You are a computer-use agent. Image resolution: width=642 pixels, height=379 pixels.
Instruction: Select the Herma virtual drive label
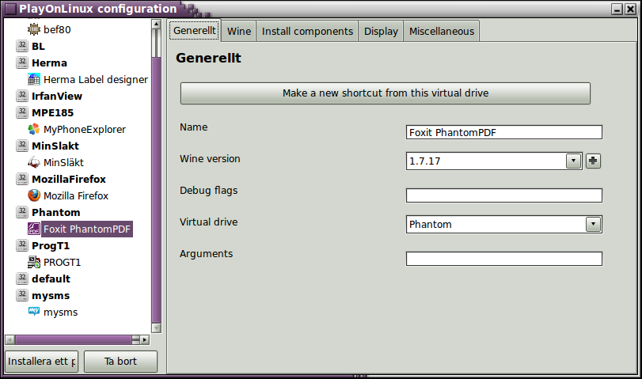pyautogui.click(x=50, y=63)
